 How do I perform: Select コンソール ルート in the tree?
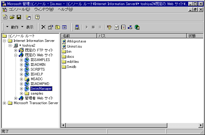(x=21, y=36)
